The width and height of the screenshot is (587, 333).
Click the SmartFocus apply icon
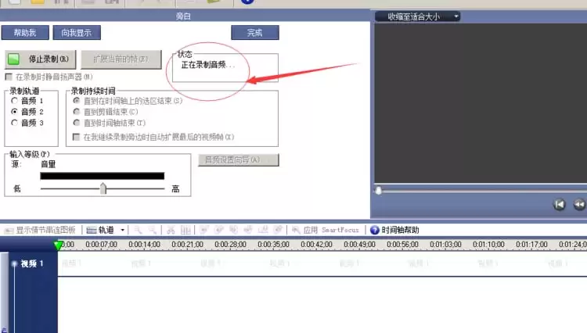point(296,230)
